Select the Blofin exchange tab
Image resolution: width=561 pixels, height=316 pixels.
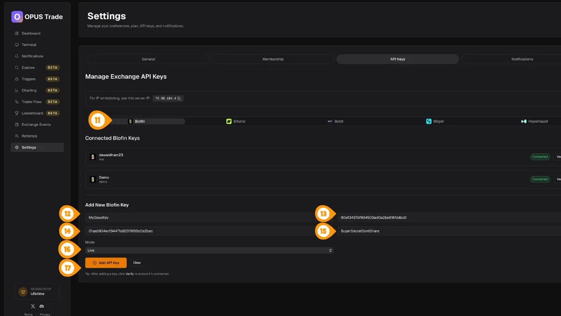(137, 121)
